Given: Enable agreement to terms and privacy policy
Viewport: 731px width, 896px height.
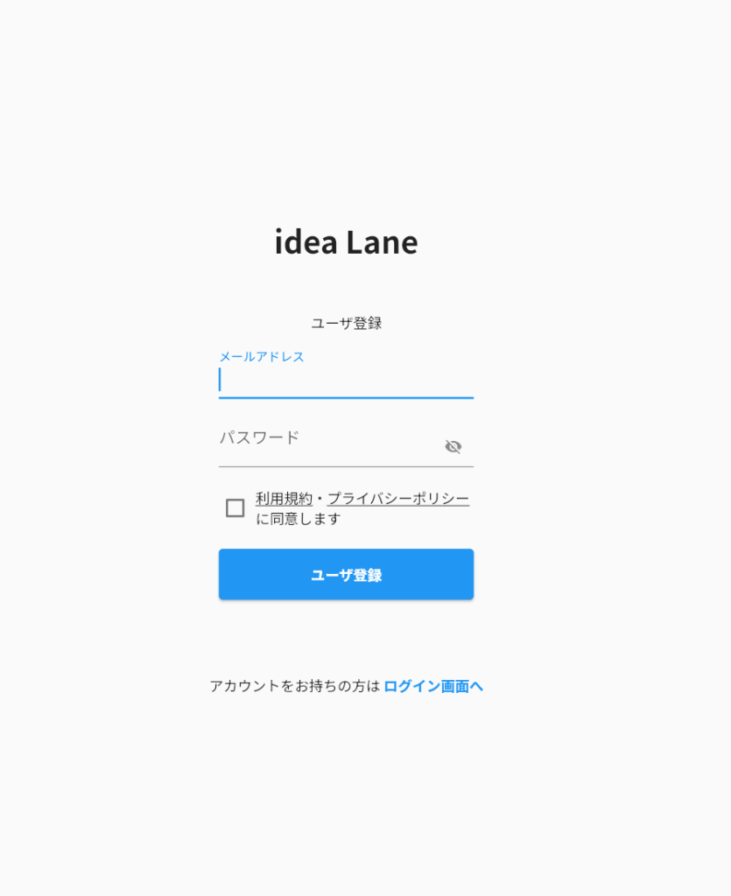Looking at the screenshot, I should pyautogui.click(x=235, y=508).
